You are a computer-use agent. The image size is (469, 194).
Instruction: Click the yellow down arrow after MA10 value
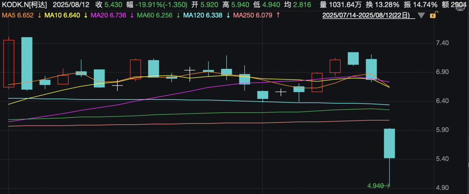pyautogui.click(x=86, y=16)
